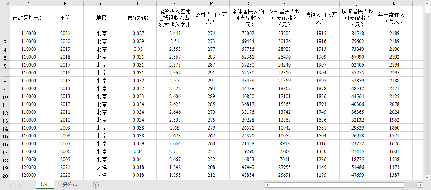Select row 19 header
This screenshot has height=190, width=431.
click(5, 167)
